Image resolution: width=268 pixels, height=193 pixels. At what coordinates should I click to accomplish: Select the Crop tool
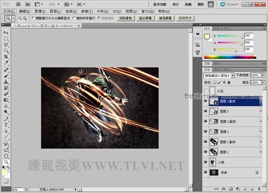tap(6, 57)
